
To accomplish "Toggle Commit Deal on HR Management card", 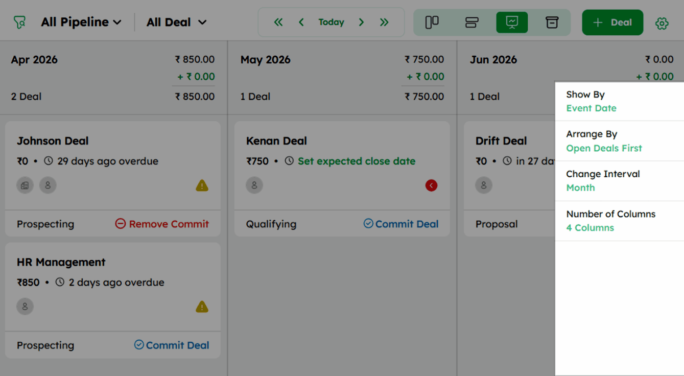I will coord(172,345).
